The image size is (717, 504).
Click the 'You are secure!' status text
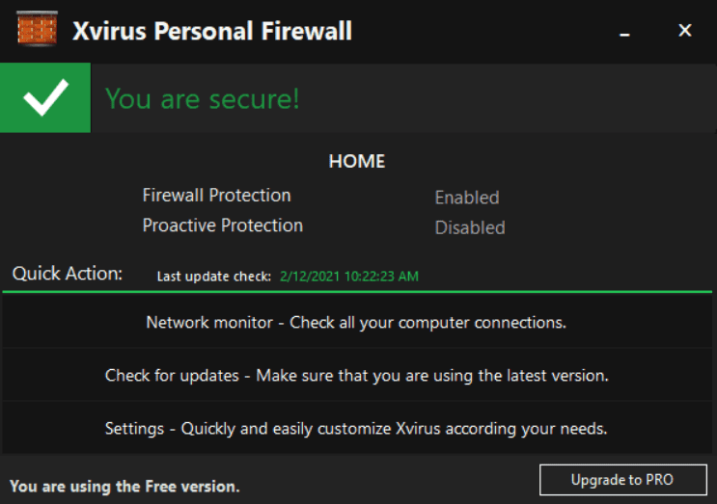coord(203,98)
